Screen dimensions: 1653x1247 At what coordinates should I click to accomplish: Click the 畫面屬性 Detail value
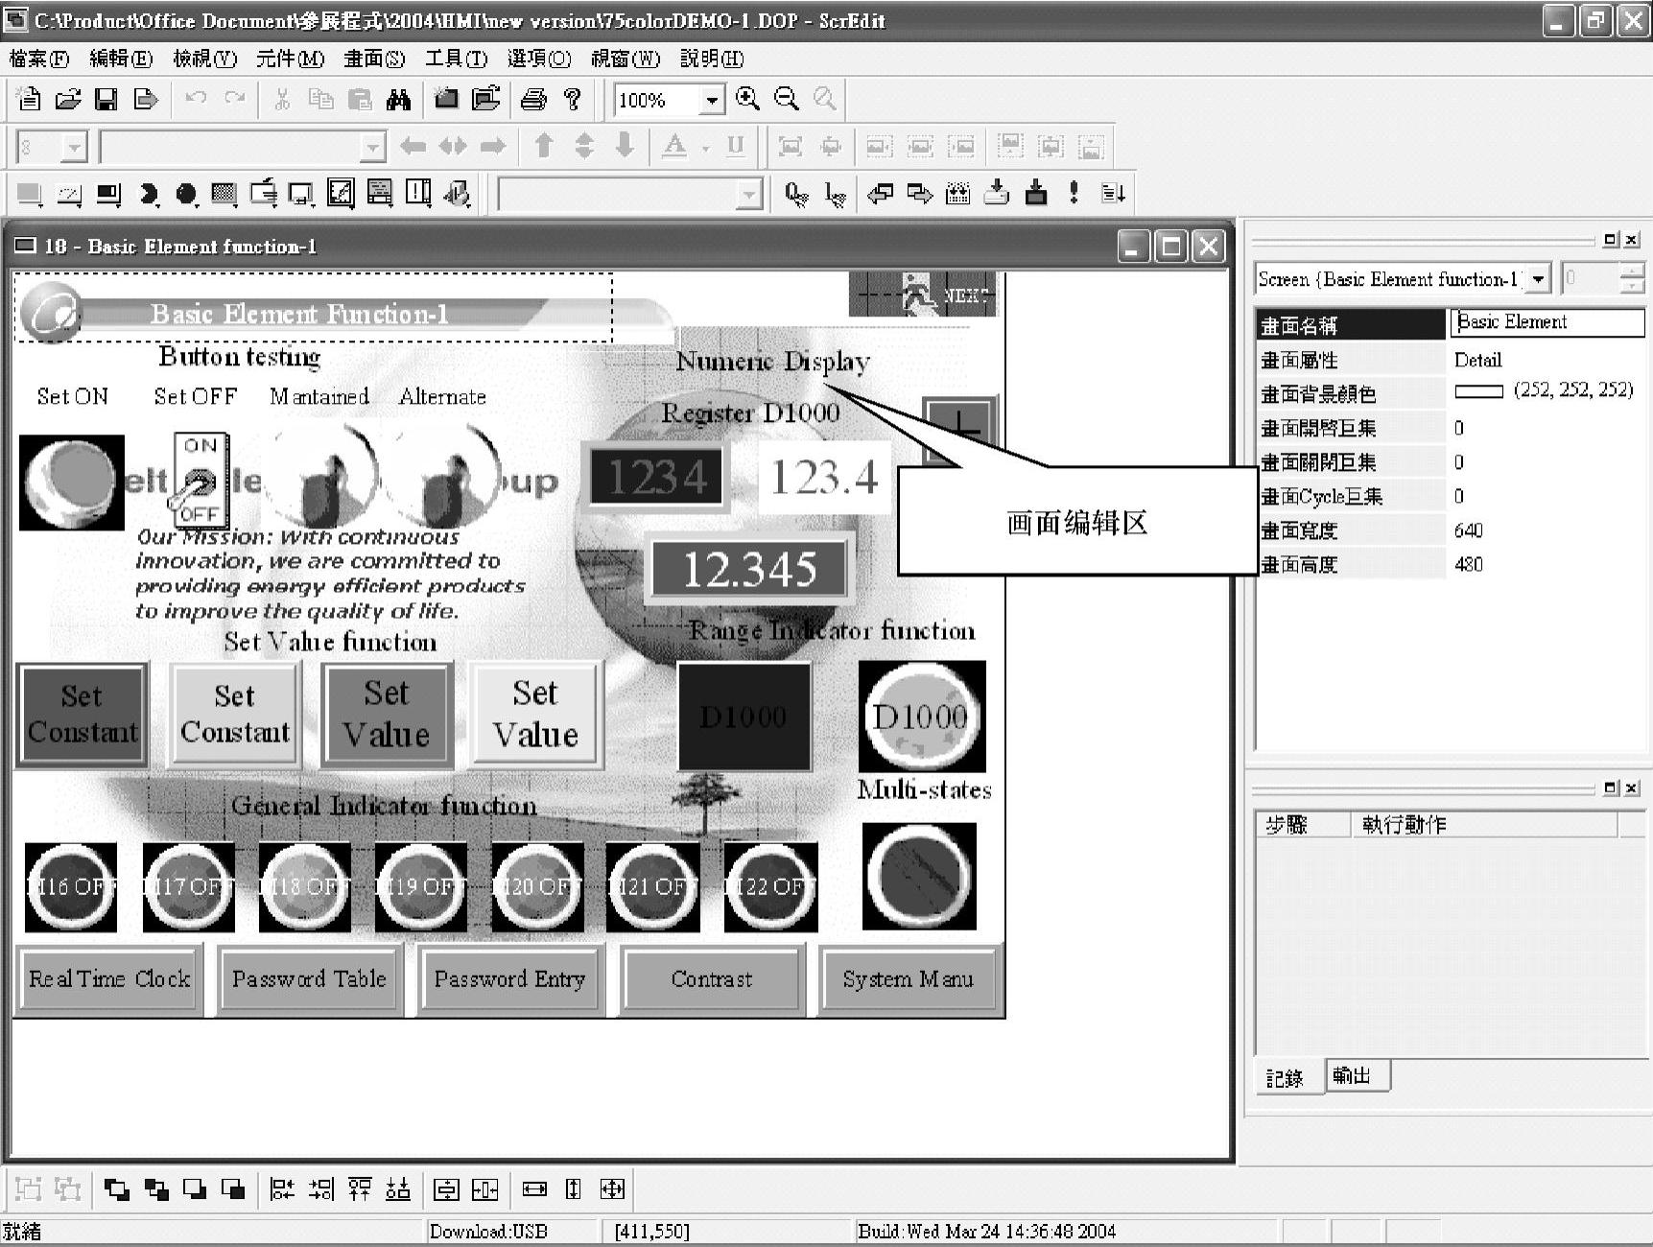tap(1477, 360)
